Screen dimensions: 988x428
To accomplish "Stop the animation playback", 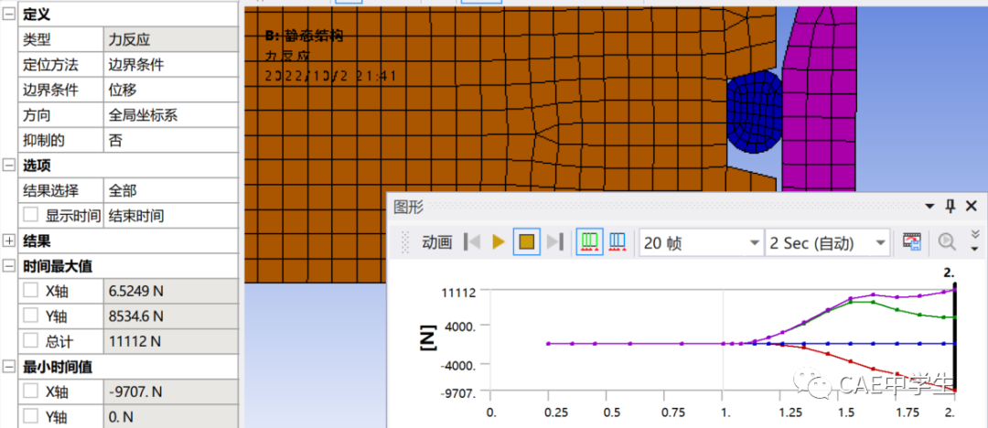I will click(x=527, y=242).
